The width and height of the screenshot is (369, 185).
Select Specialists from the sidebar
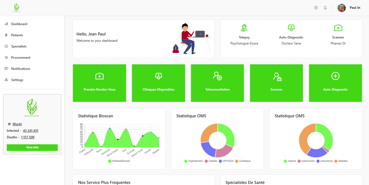[x=19, y=46]
